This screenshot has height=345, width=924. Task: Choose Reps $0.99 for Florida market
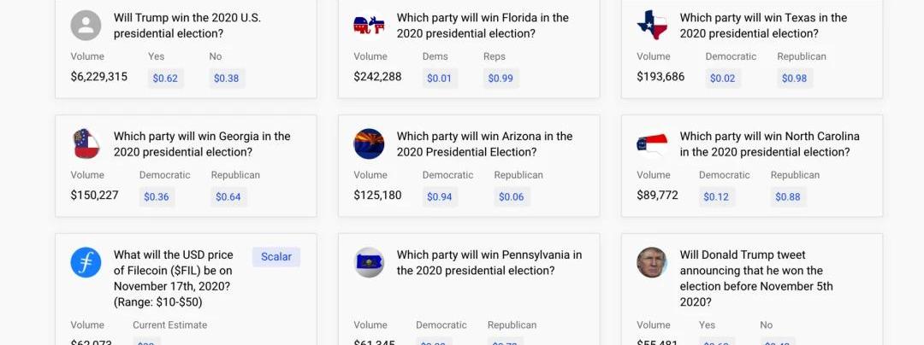pyautogui.click(x=500, y=79)
